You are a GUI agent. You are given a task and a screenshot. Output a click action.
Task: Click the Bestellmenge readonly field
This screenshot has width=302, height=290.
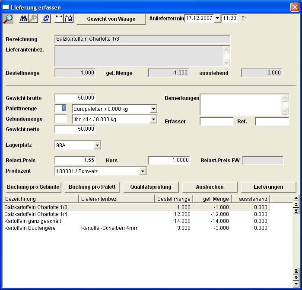75,73
